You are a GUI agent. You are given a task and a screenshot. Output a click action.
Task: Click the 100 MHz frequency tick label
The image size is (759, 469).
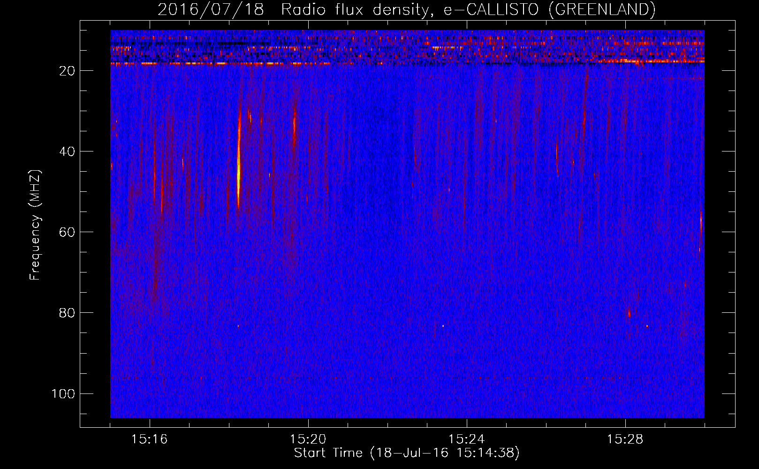(63, 393)
